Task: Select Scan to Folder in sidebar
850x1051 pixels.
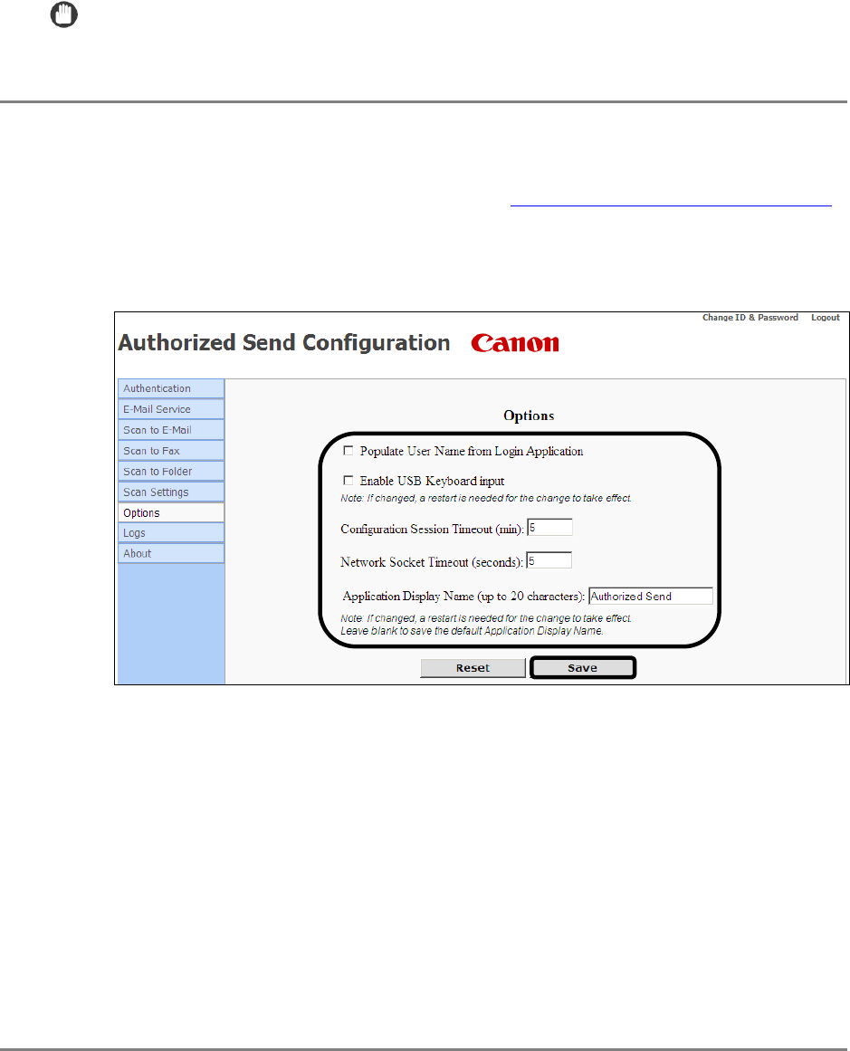Action: coord(171,472)
